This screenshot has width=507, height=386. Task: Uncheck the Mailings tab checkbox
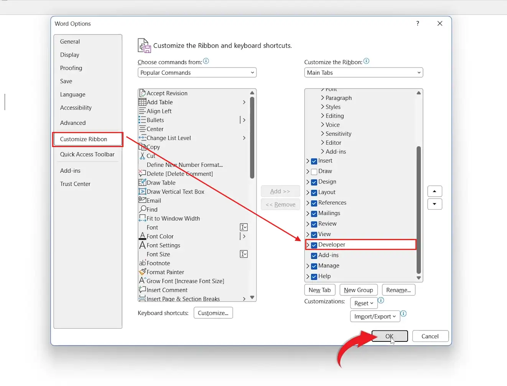[x=314, y=214]
